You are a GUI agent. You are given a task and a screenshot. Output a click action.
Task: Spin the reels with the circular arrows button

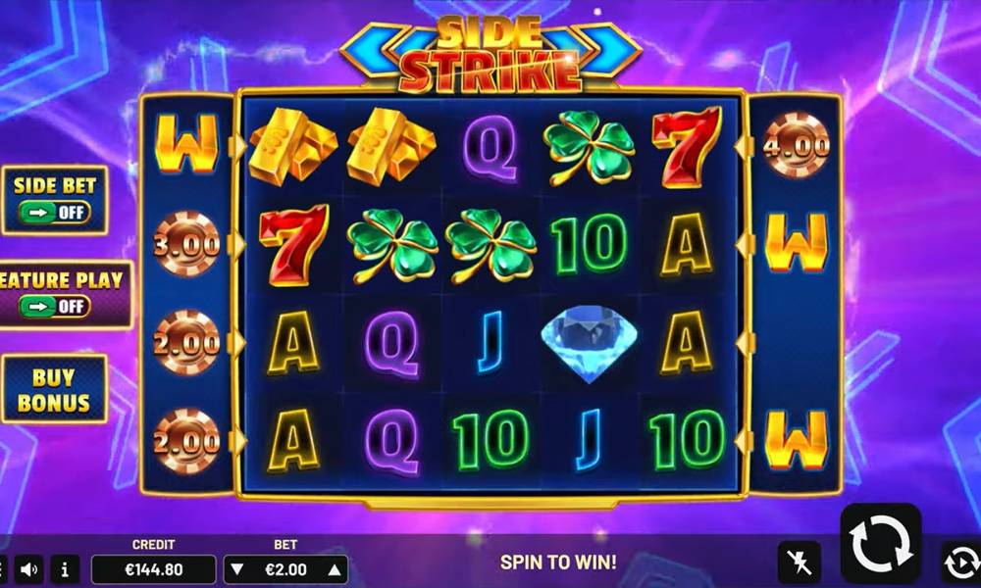880,544
